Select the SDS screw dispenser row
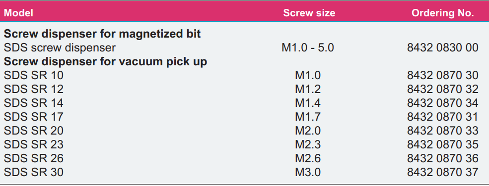This screenshot has height=186, width=489. (244, 48)
